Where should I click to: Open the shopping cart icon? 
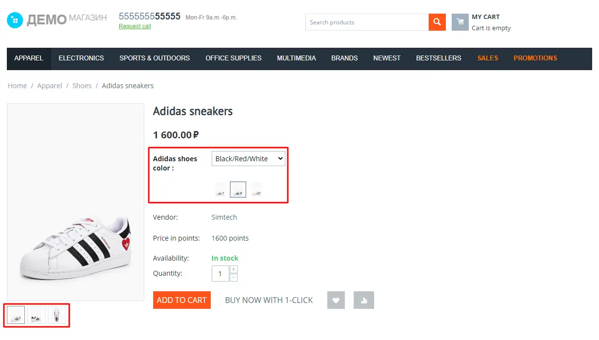click(460, 22)
